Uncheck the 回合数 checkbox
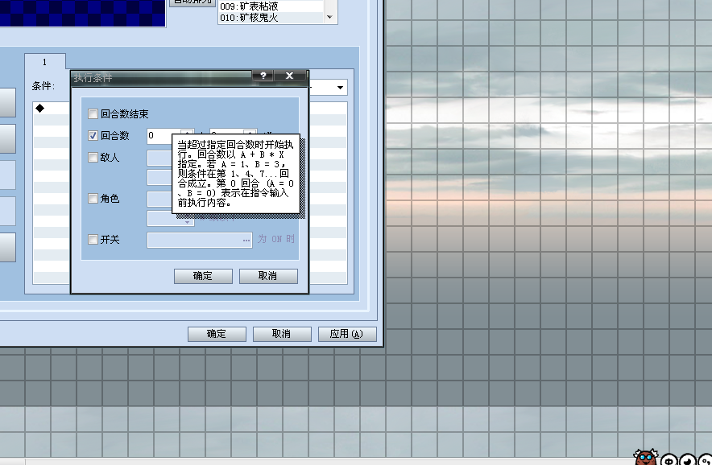The width and height of the screenshot is (712, 465). click(x=93, y=136)
